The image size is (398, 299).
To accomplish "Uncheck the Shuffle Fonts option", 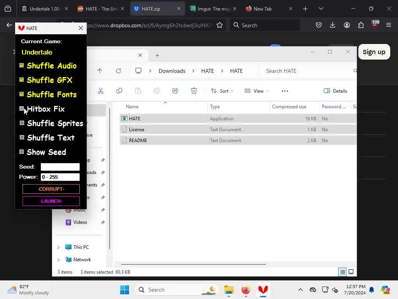I will 22,94.
